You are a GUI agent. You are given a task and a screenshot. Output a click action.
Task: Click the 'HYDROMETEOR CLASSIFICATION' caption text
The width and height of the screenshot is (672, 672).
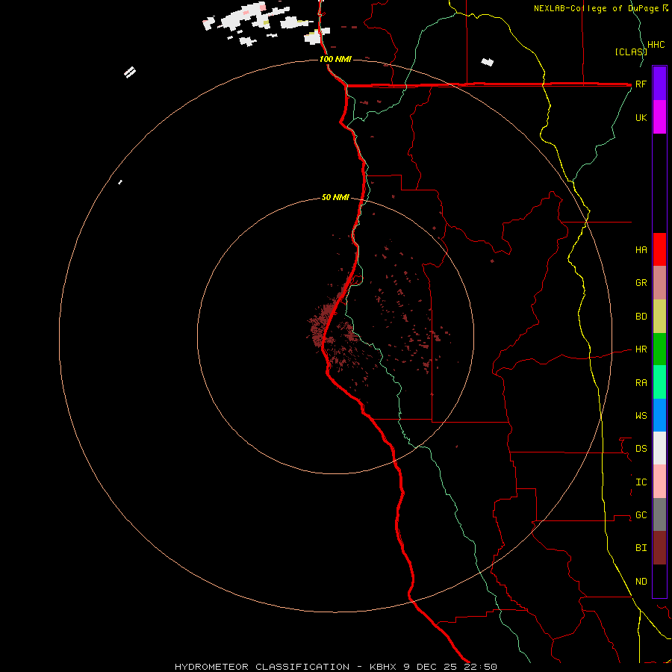[262, 667]
